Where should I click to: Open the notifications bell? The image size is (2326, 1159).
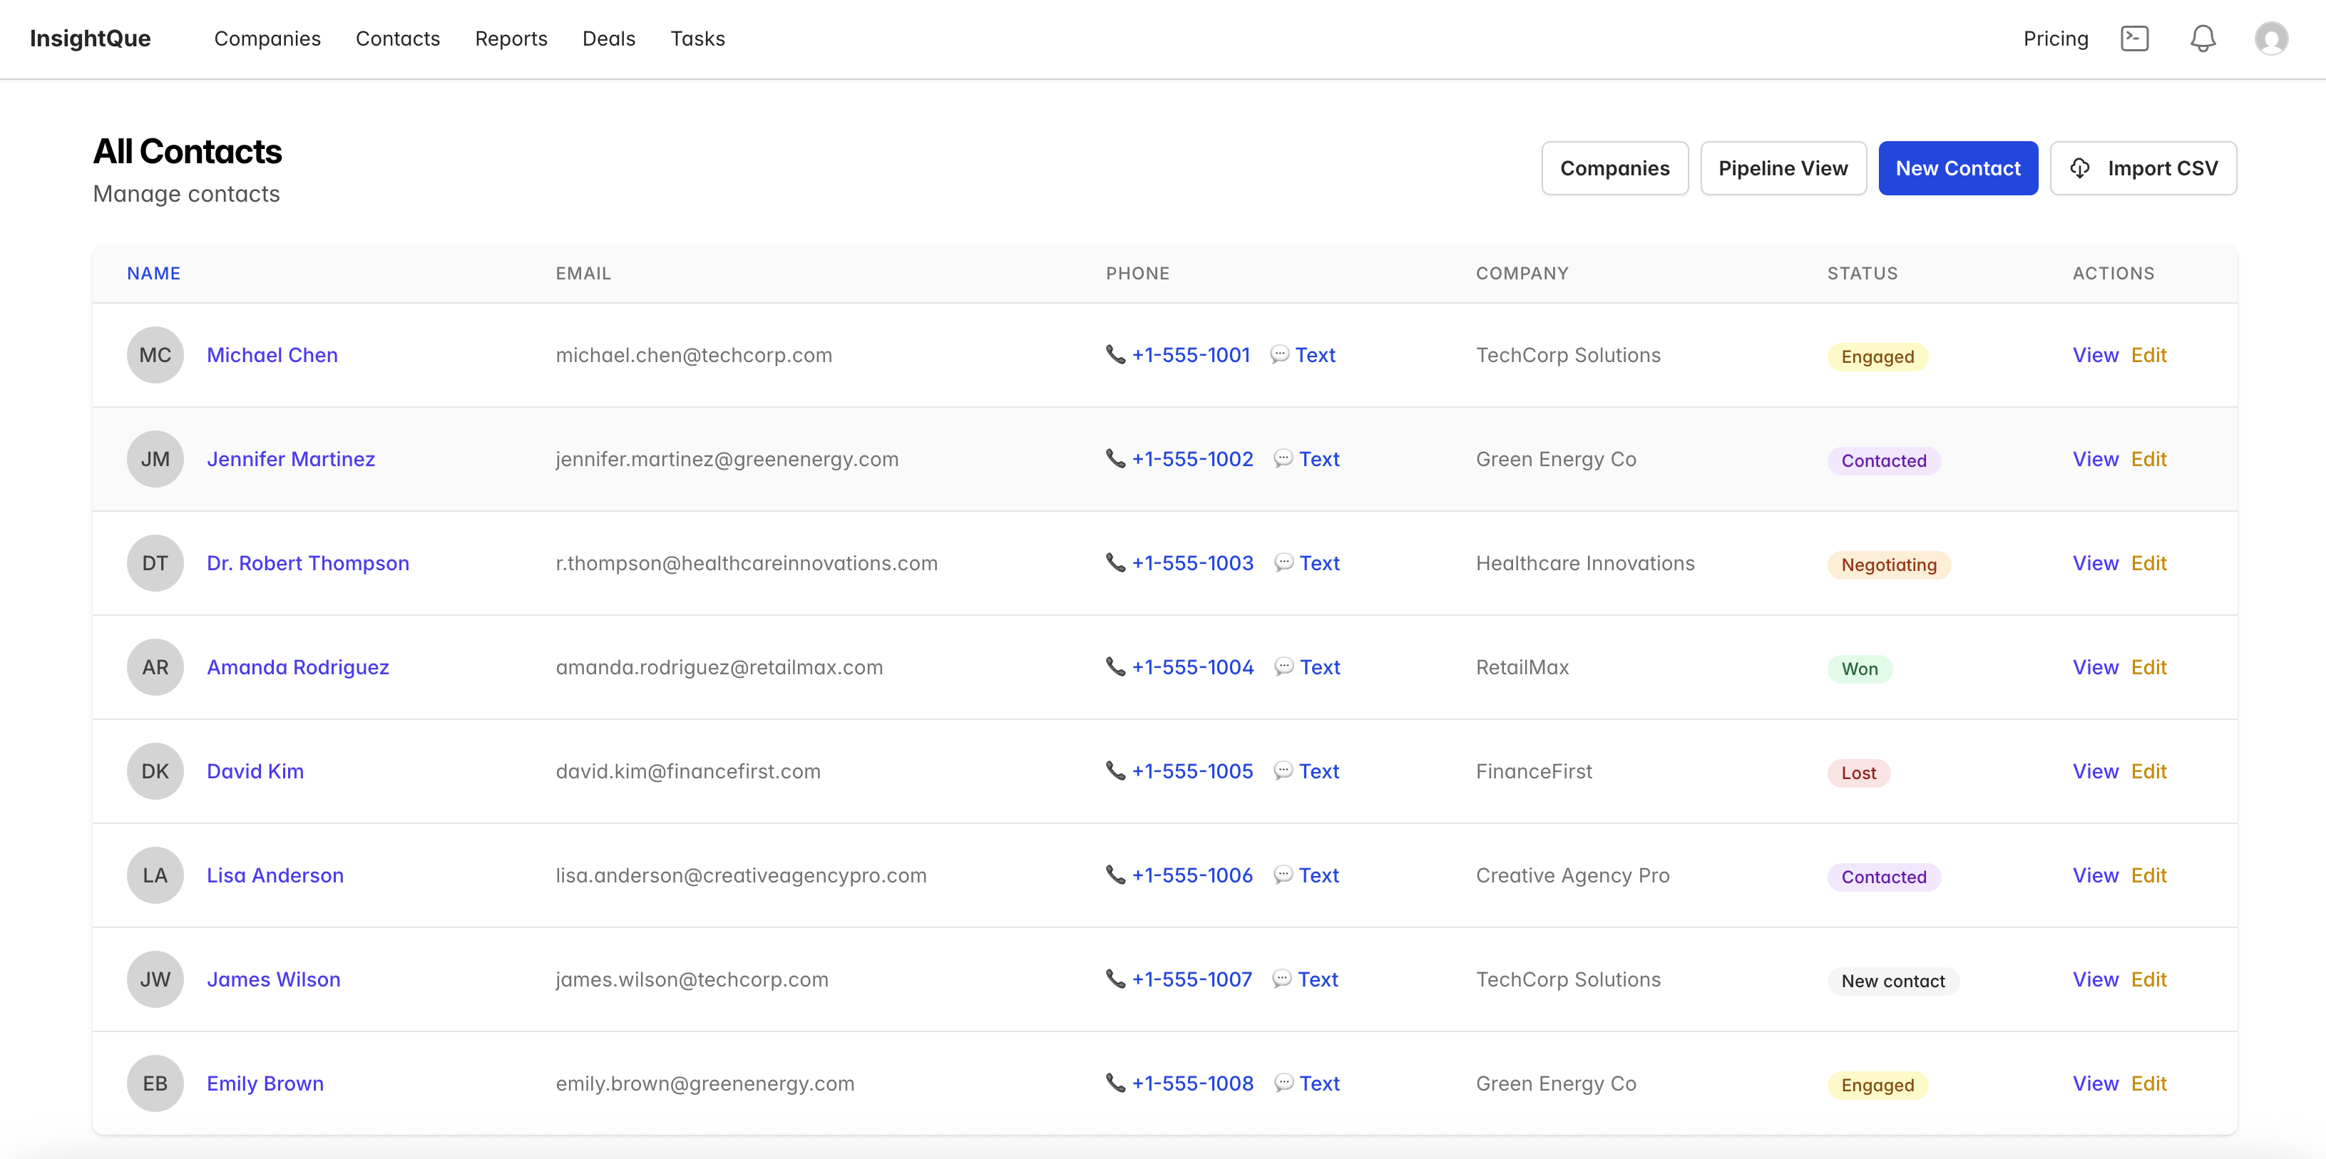(x=2203, y=38)
